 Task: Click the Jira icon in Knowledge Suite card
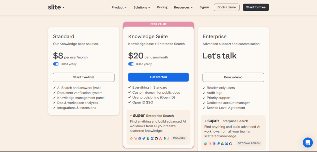(144, 138)
